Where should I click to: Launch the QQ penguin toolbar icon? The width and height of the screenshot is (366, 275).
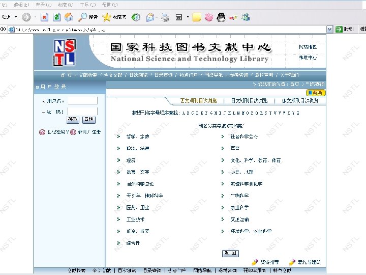pos(221,17)
